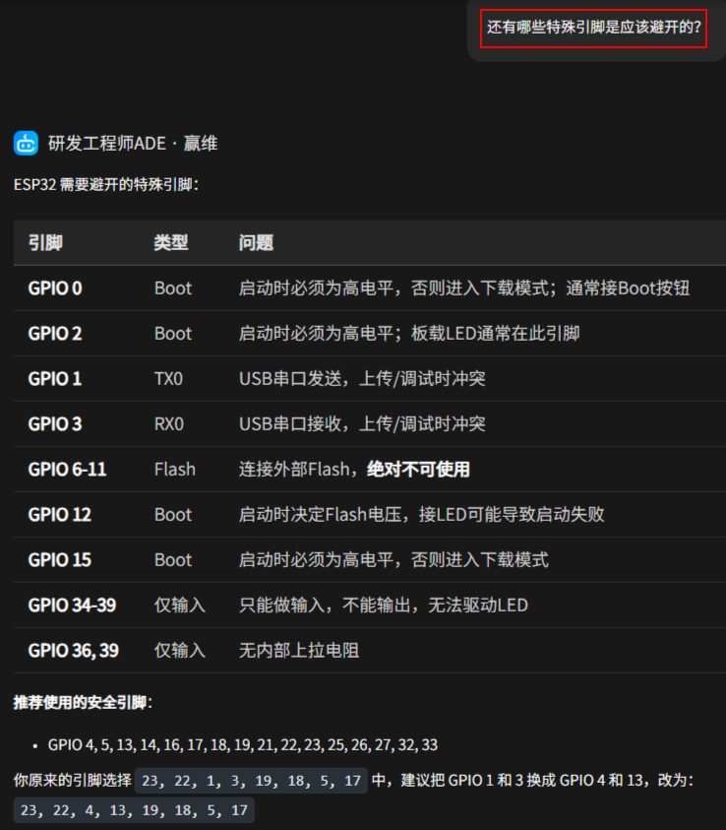Select the GPIO 6-11 table cell
This screenshot has height=830, width=726.
point(67,470)
